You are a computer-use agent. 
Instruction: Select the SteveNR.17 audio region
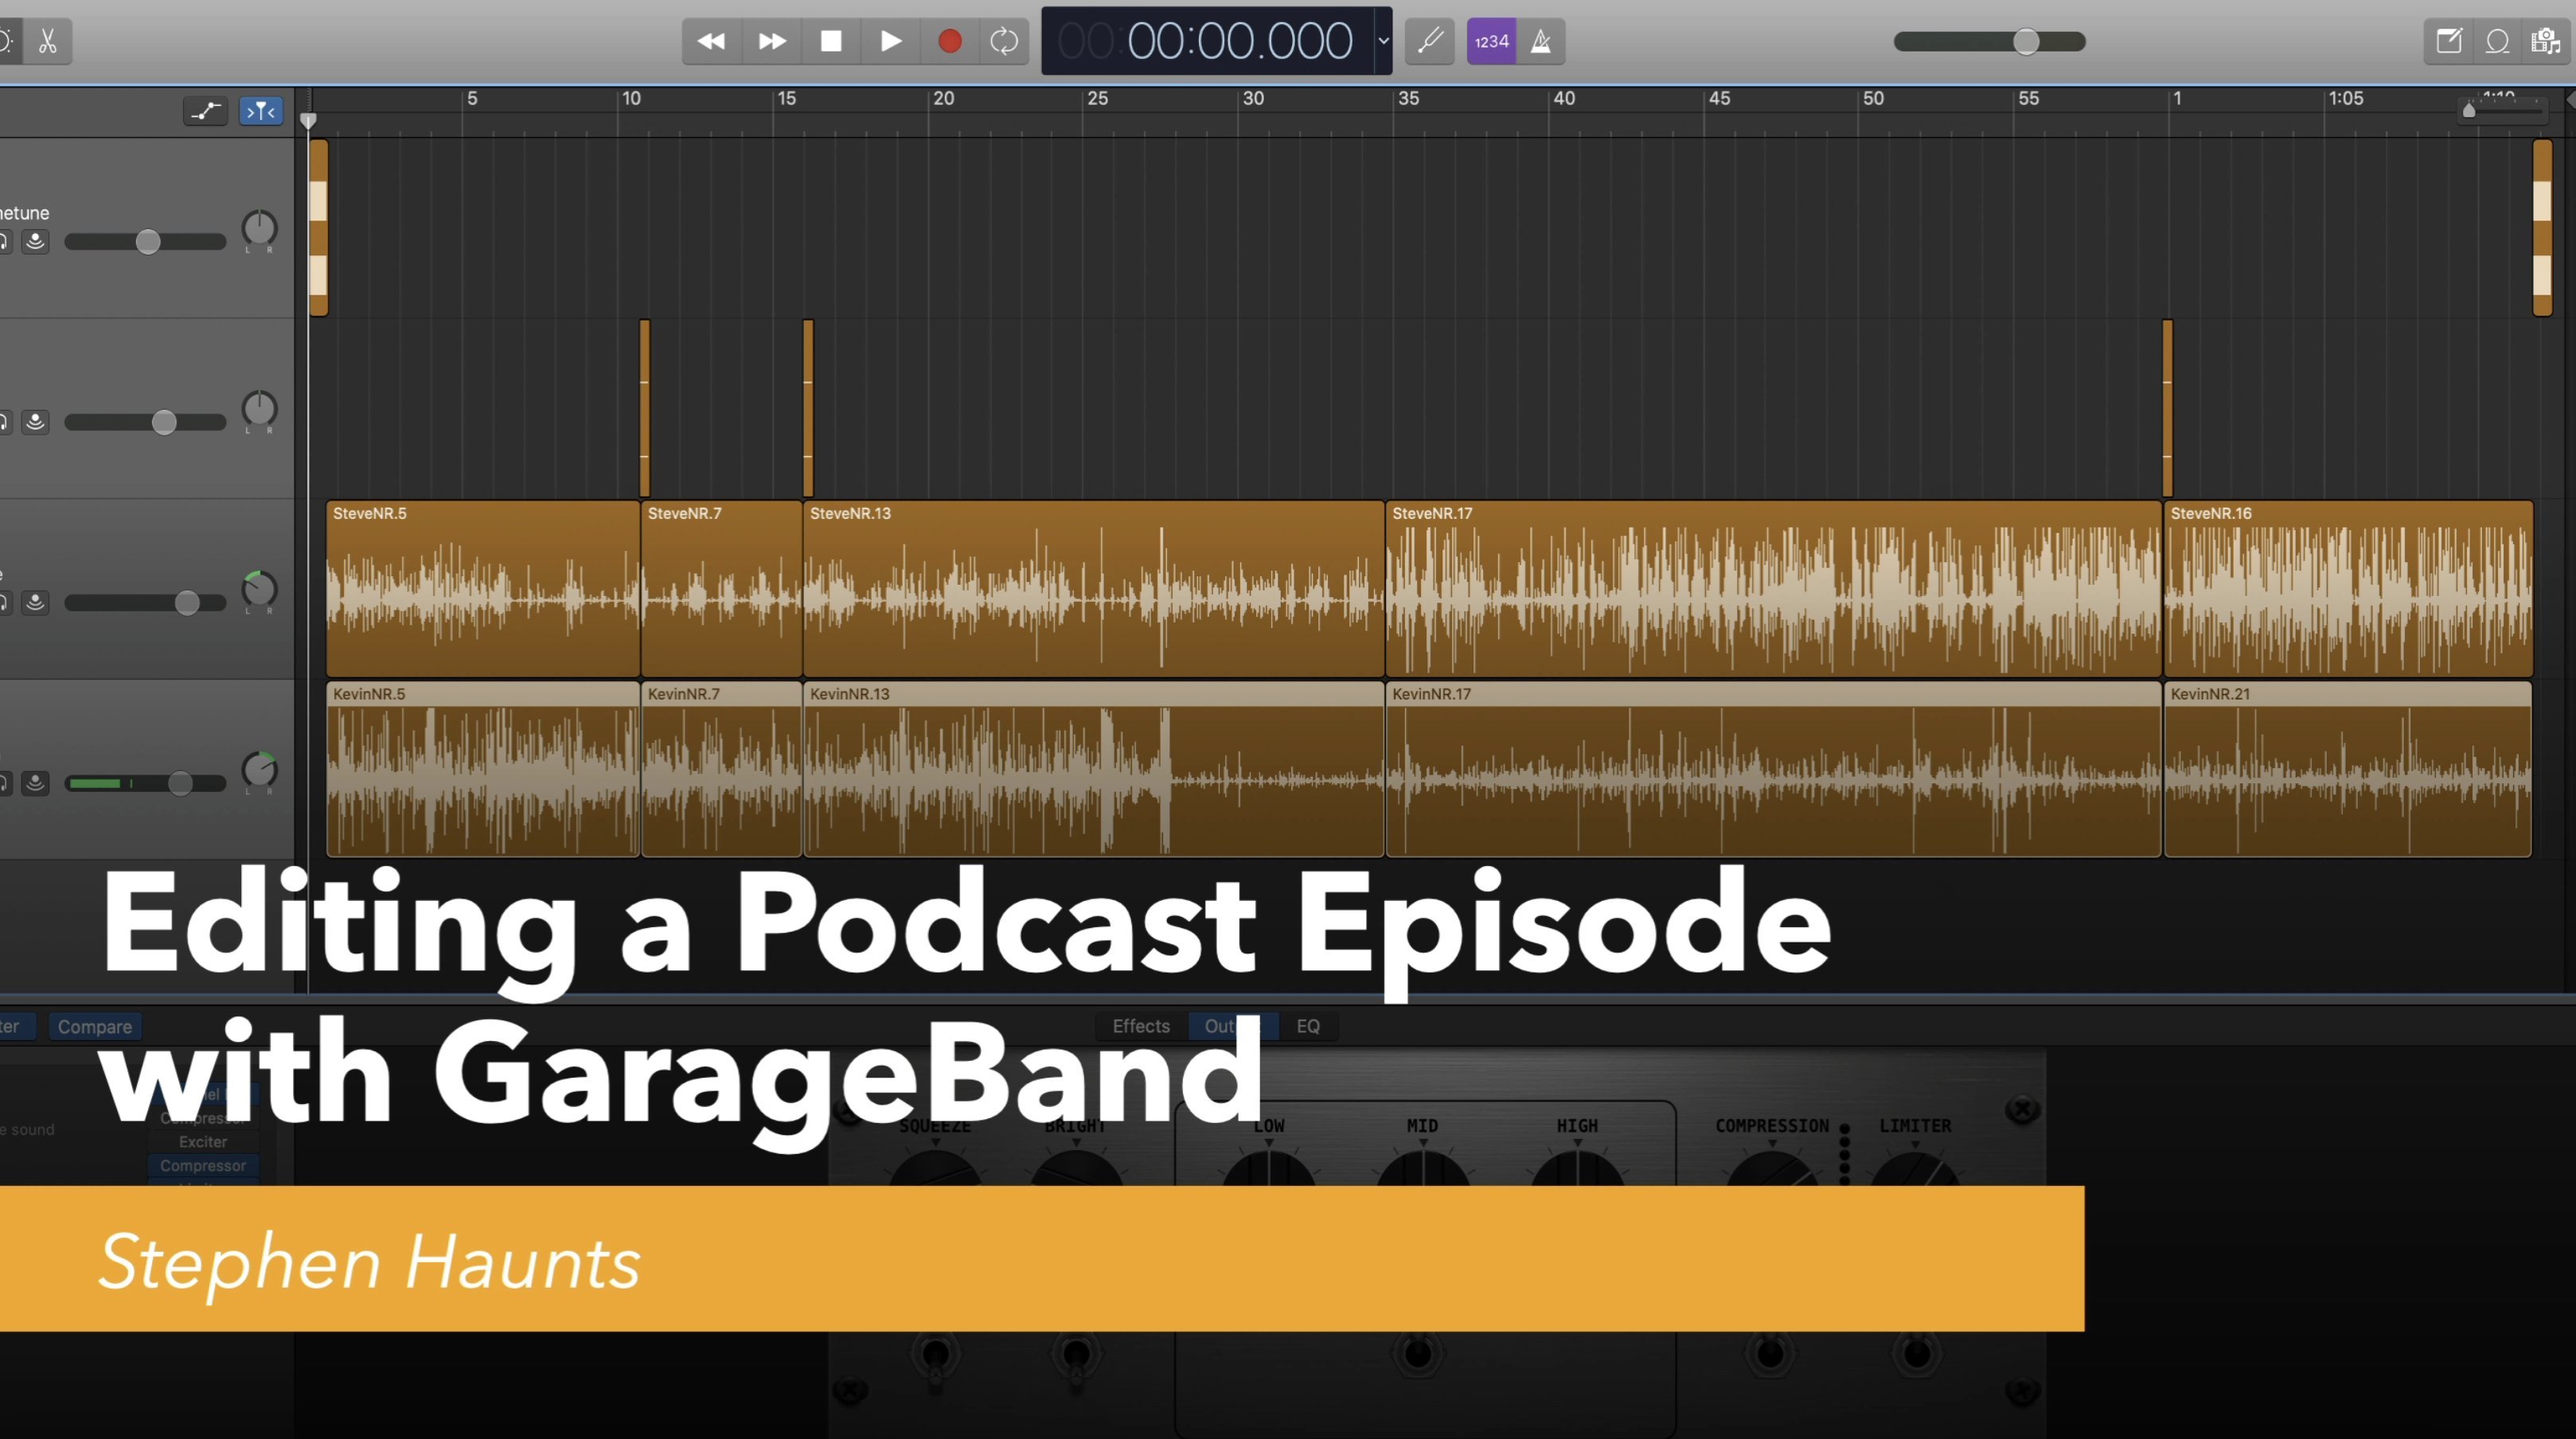1771,590
